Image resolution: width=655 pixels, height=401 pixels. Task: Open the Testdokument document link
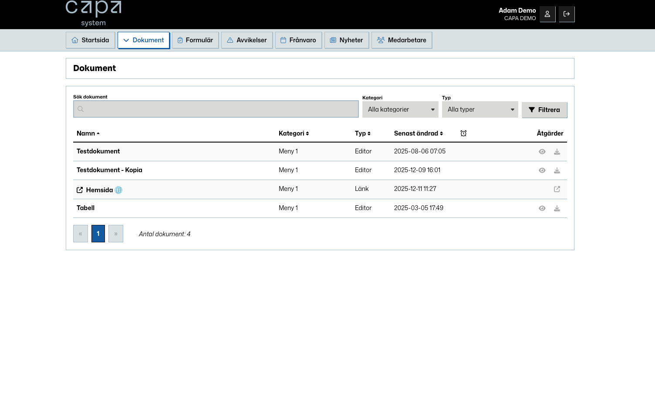[98, 151]
